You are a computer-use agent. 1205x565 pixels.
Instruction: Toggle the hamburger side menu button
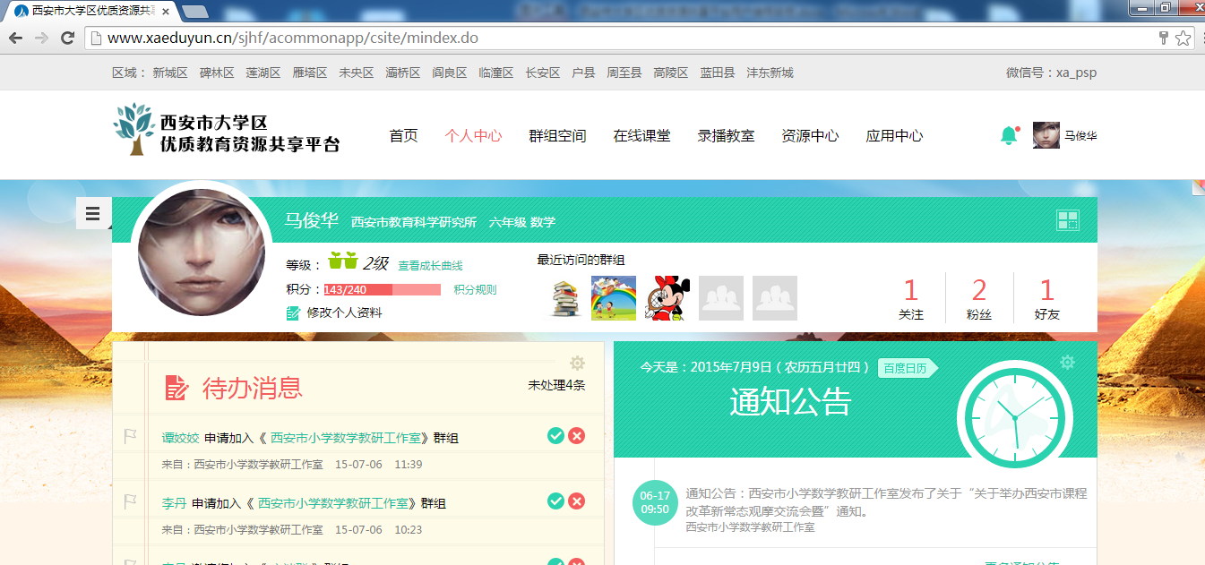pos(93,213)
